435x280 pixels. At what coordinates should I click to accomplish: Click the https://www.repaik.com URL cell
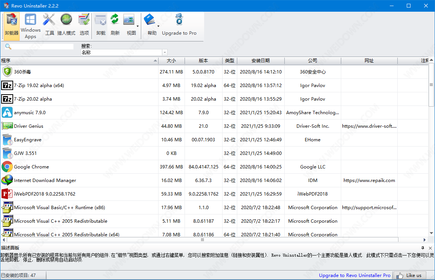(369, 181)
